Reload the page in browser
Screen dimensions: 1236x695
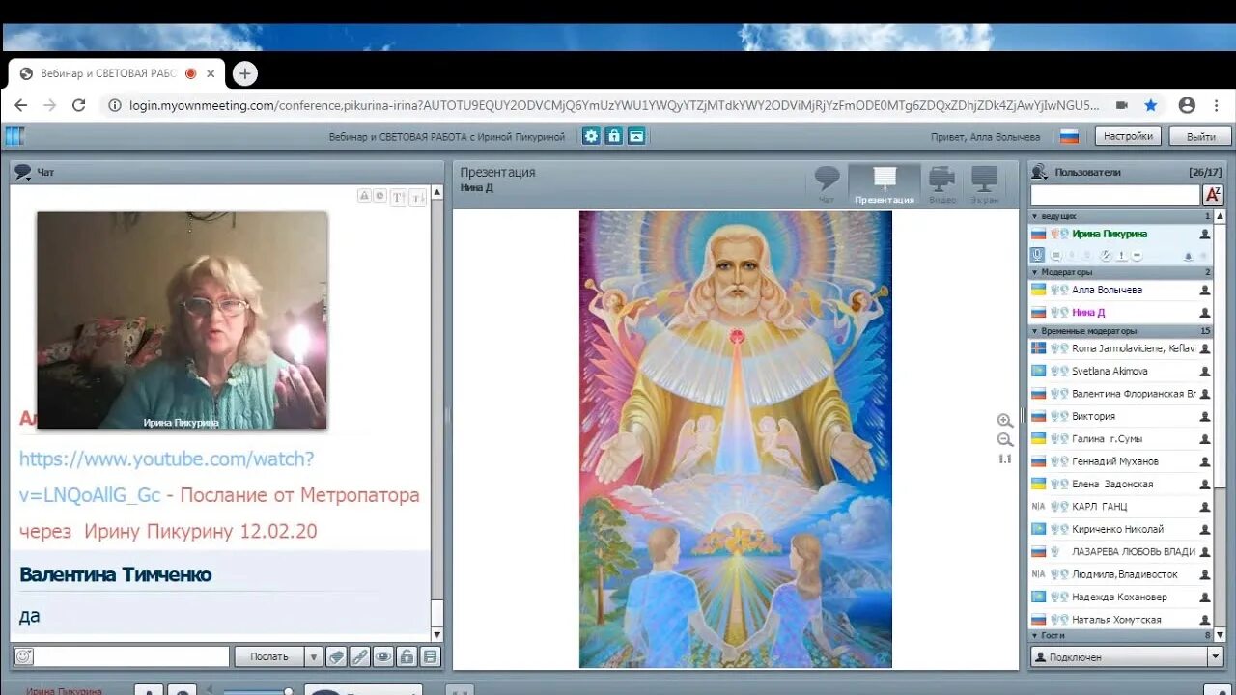79,105
